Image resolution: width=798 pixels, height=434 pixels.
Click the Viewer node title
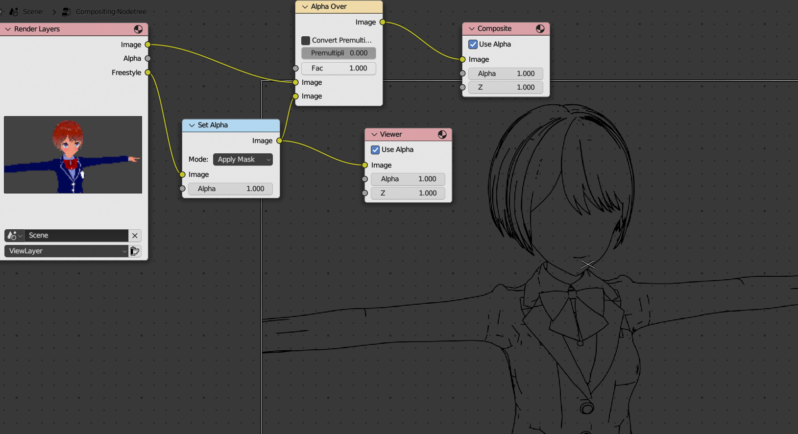click(x=391, y=134)
